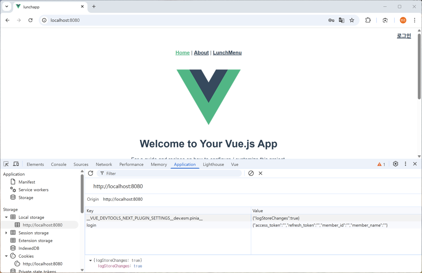Close the lunchapp tab

pyautogui.click(x=82, y=7)
